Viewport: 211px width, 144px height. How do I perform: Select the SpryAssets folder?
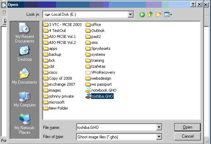click(98, 48)
